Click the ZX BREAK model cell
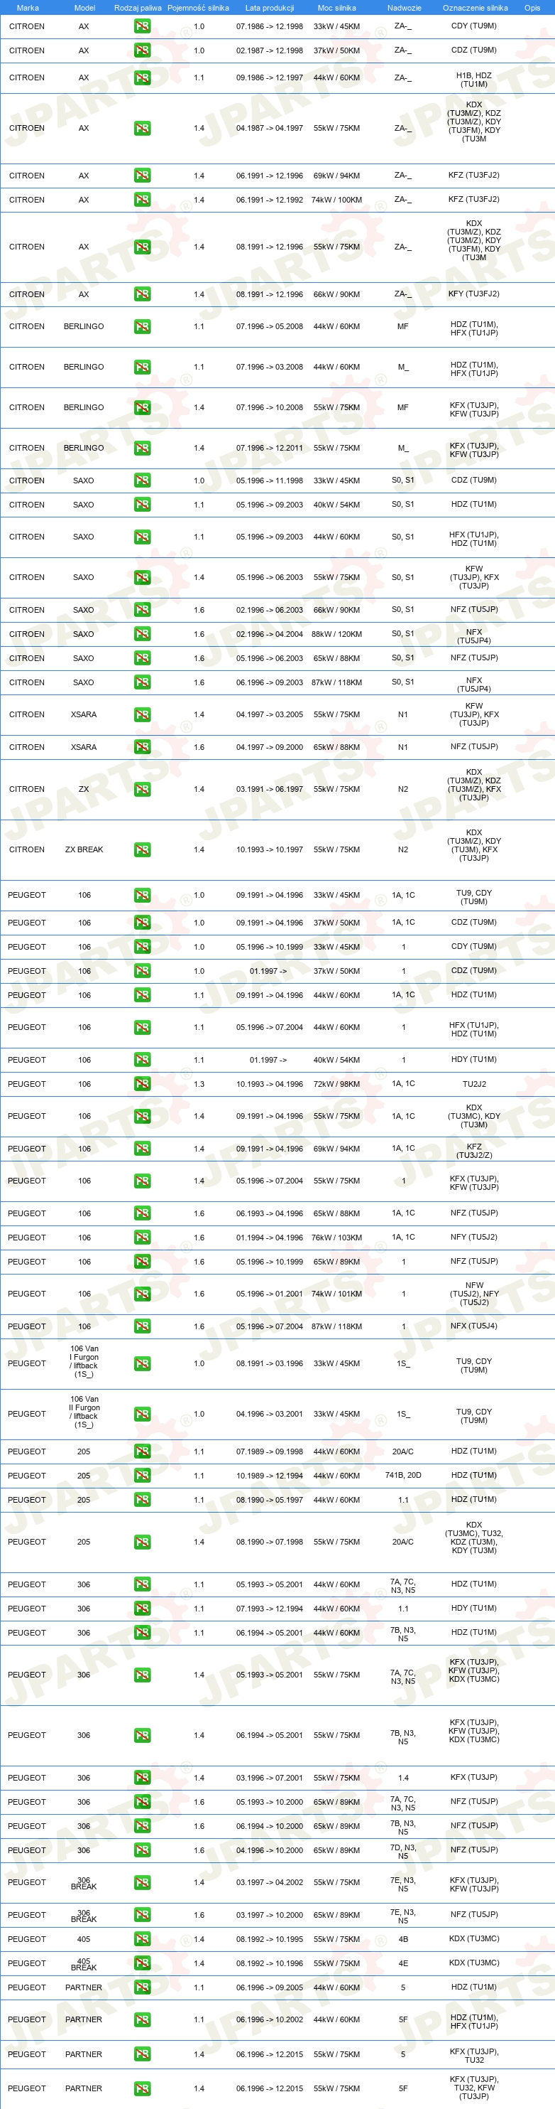This screenshot has width=555, height=2109. (x=84, y=850)
